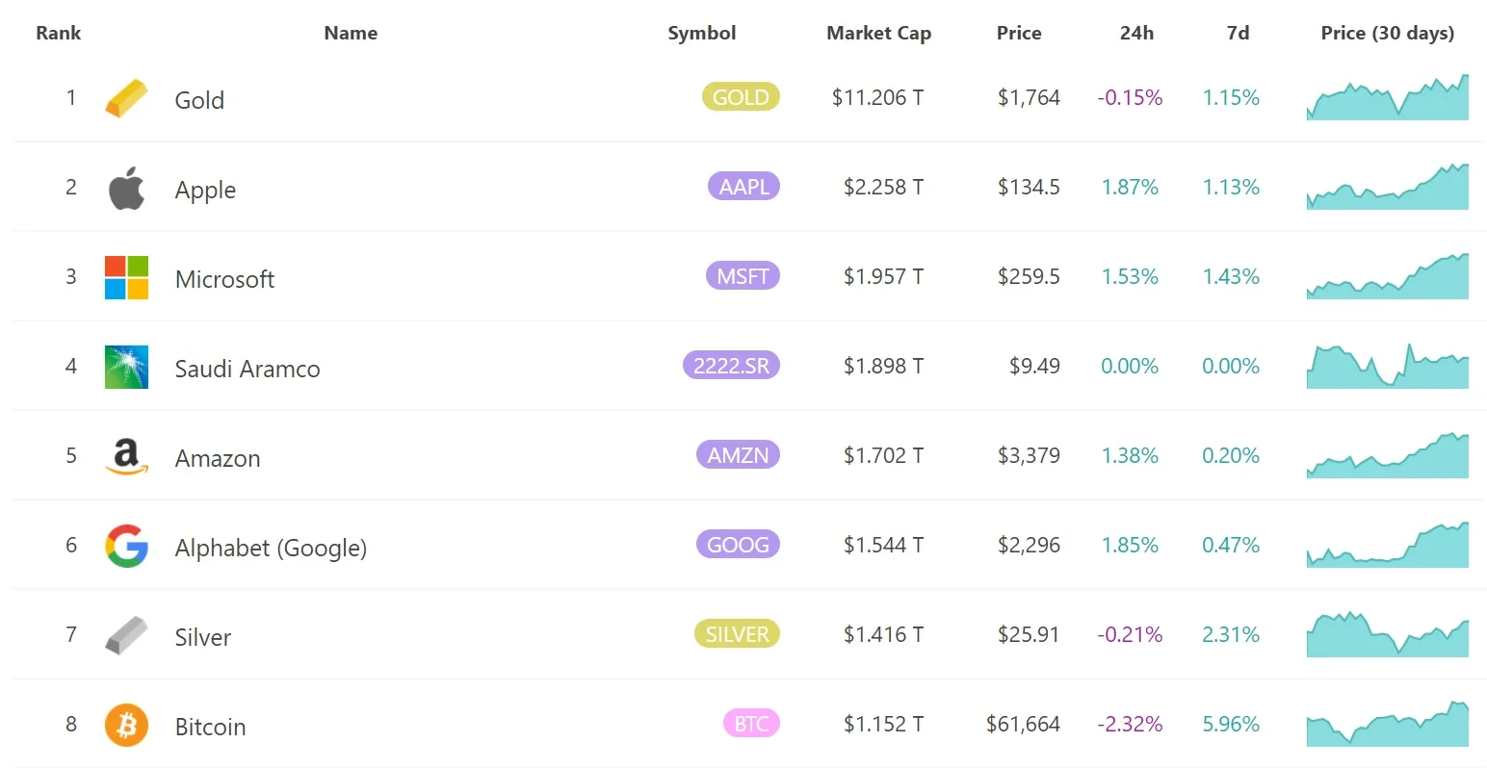Sort by 24h change column
Screen dimensions: 1487x768
pos(1136,33)
